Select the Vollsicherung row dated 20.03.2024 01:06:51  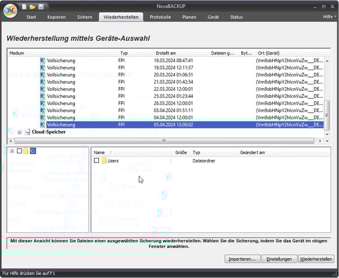166,75
